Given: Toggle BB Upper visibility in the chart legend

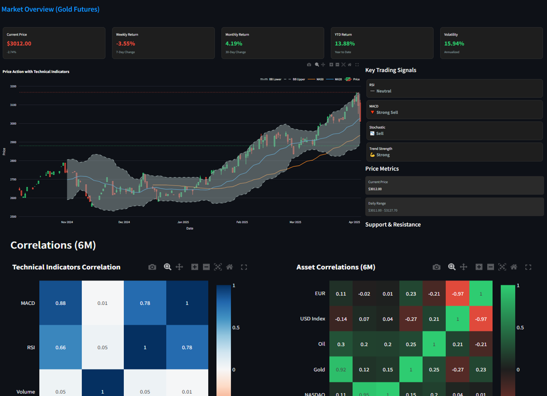Looking at the screenshot, I should click(x=299, y=79).
